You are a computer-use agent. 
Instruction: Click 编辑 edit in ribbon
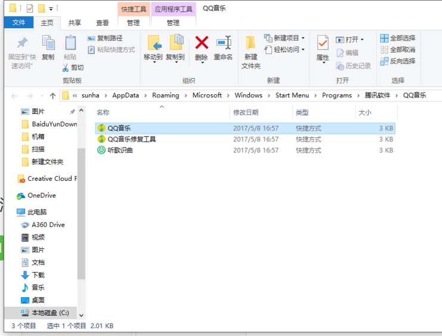coord(347,53)
